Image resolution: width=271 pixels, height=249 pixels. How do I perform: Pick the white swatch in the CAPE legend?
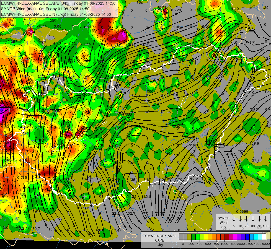[264, 237]
